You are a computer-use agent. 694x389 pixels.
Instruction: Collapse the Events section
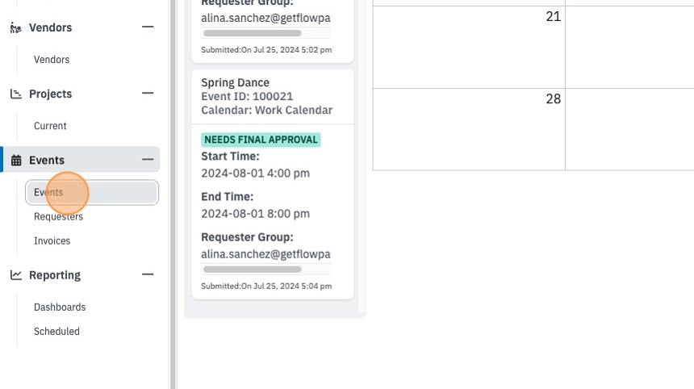[x=148, y=160]
